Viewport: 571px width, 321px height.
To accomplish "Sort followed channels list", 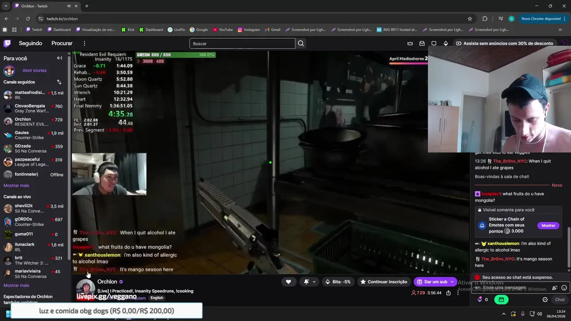I will 59,82.
